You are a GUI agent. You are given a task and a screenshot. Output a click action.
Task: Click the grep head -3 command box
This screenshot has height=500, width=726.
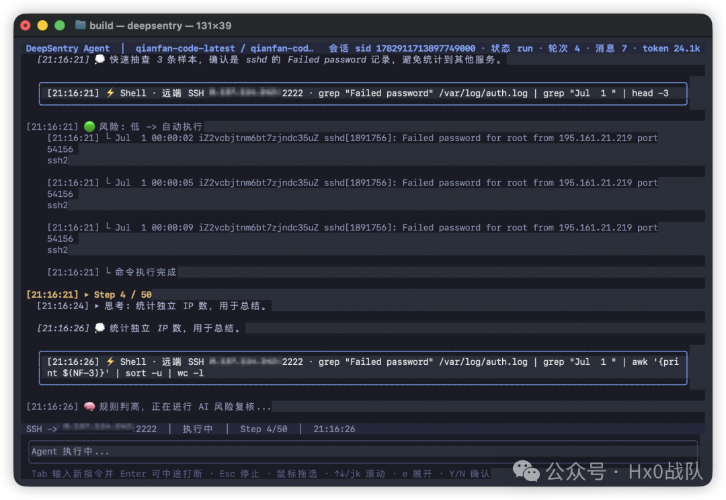point(363,93)
